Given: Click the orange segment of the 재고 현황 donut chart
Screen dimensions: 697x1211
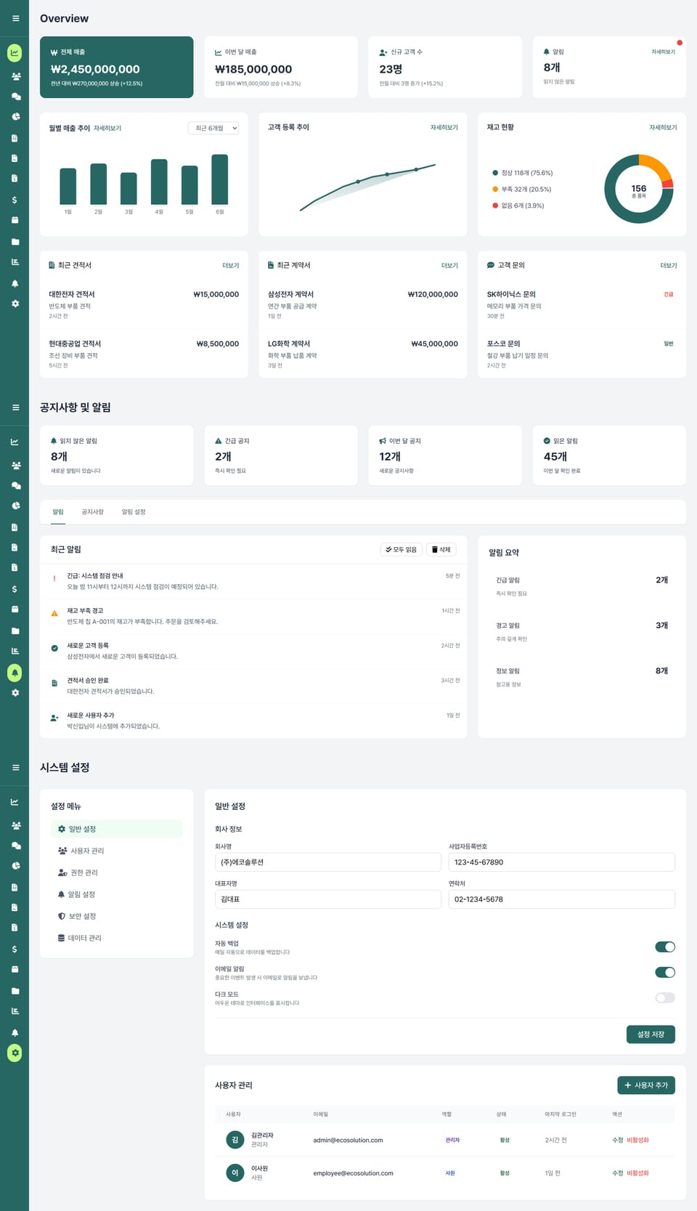Looking at the screenshot, I should (x=656, y=166).
